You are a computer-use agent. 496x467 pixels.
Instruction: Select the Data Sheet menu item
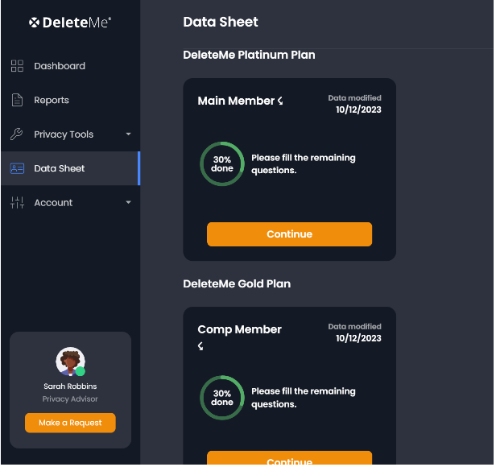click(70, 168)
